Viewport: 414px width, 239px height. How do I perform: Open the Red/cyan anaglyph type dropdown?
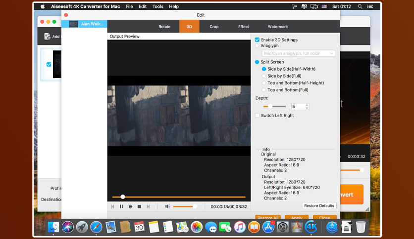pyautogui.click(x=298, y=53)
